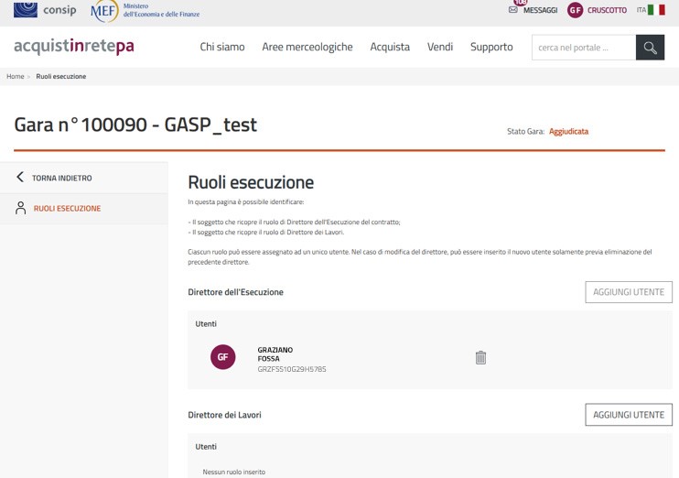Click the GF Cruscotto avatar icon
The width and height of the screenshot is (679, 478).
pos(575,10)
